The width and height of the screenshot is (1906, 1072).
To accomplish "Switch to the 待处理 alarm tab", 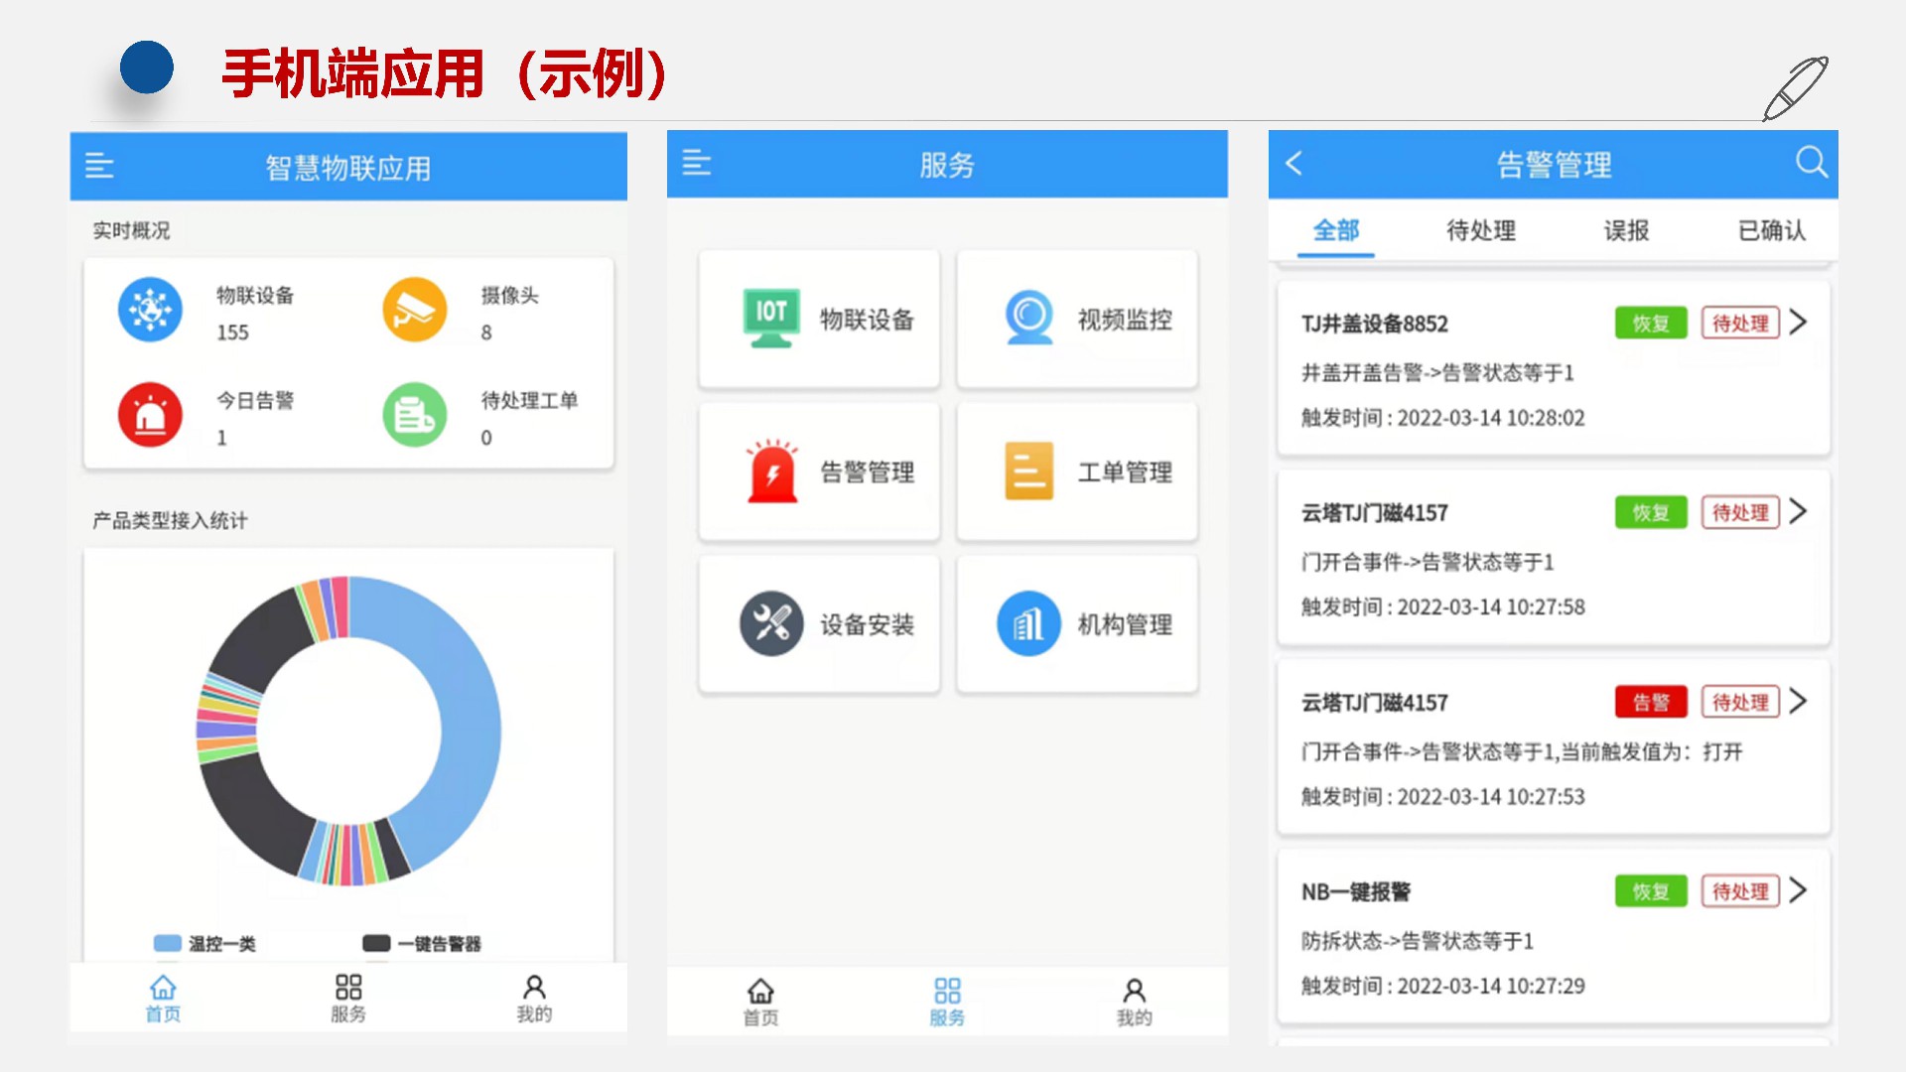I will tap(1480, 230).
